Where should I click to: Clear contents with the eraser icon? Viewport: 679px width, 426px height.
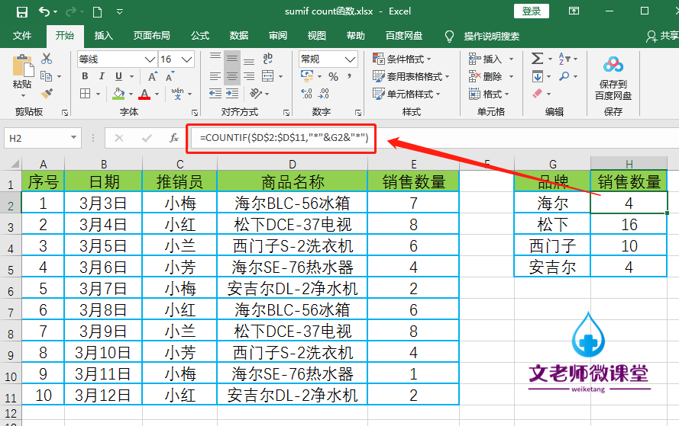click(538, 93)
